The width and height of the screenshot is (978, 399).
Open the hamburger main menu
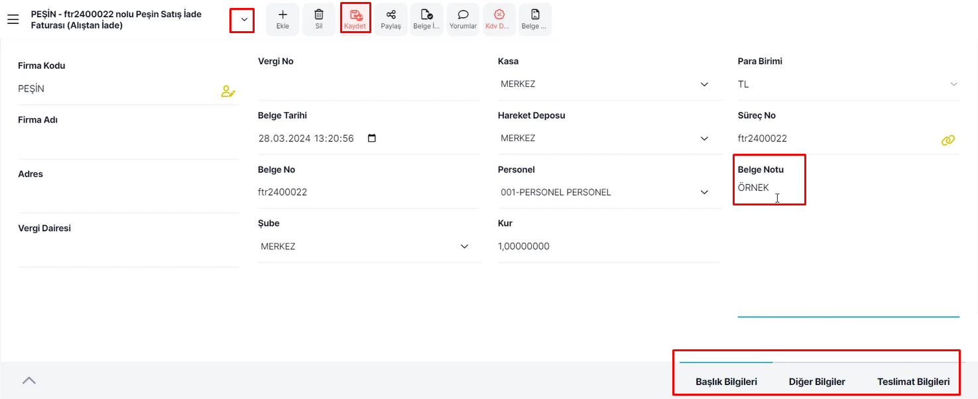[13, 20]
